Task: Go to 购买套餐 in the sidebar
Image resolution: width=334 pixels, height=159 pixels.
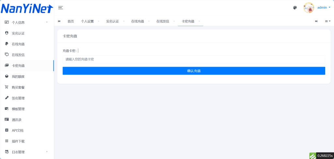Action: point(18,87)
